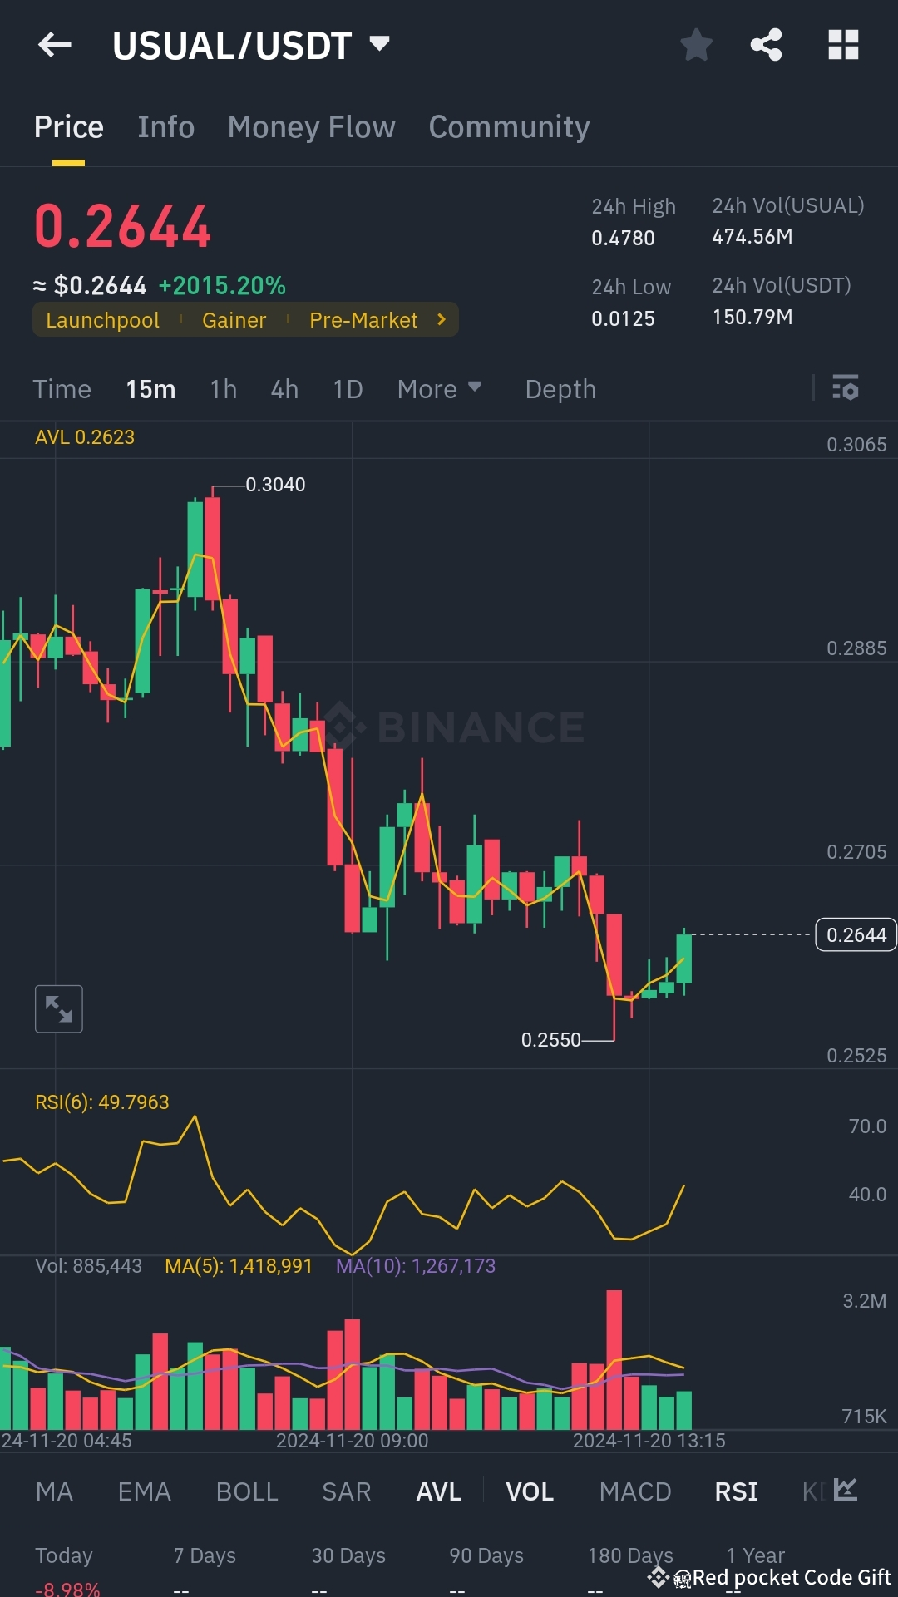898x1597 pixels.
Task: Tap the Launchpool tag
Action: point(102,320)
